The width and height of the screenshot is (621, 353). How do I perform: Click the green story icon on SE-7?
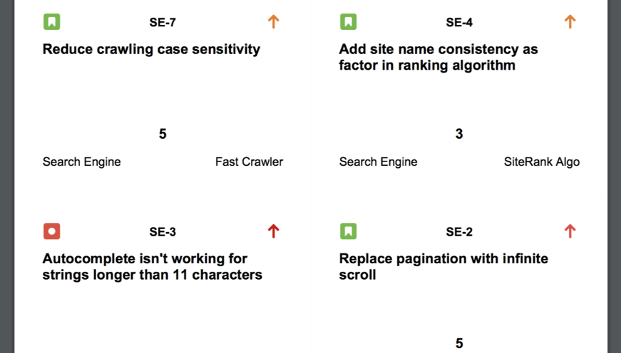point(51,22)
